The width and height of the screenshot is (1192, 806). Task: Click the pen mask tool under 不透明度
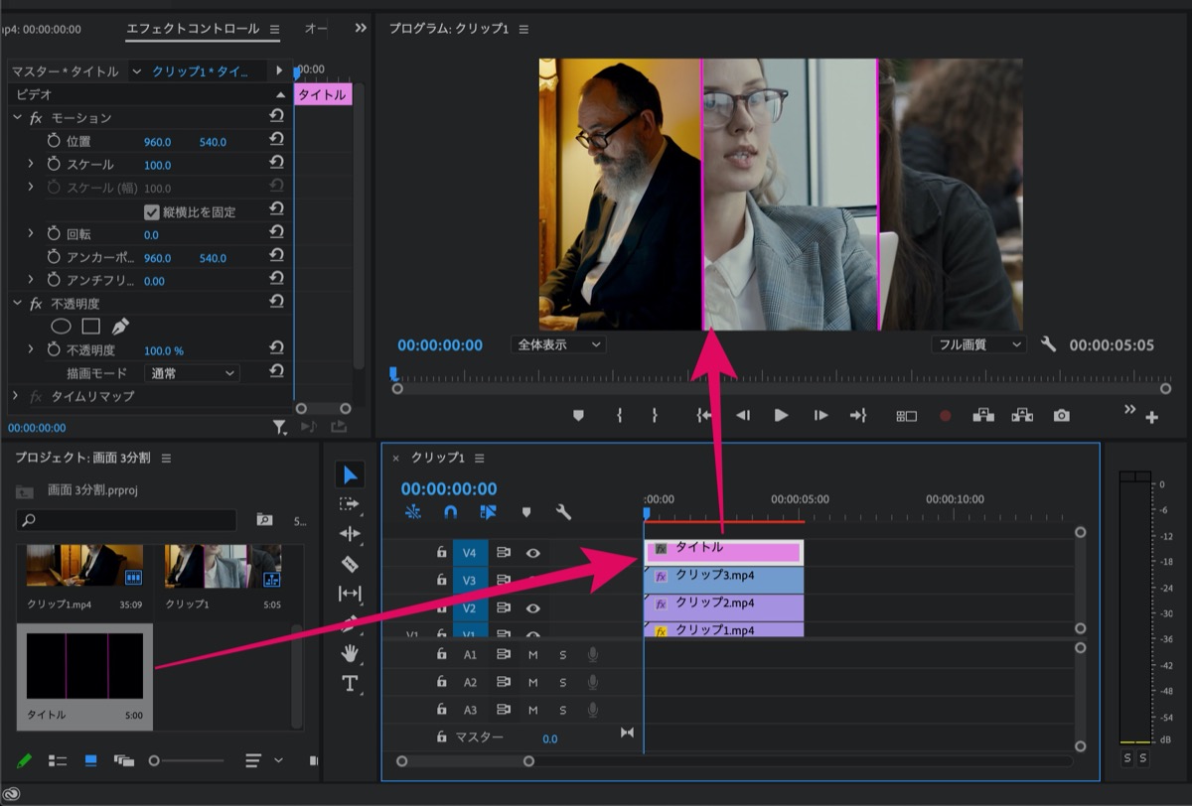(120, 326)
